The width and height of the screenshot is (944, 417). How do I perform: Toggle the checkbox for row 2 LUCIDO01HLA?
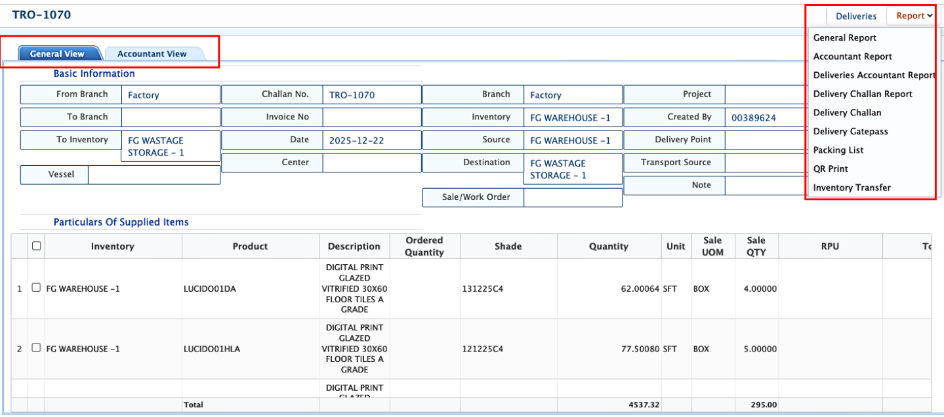coord(37,348)
